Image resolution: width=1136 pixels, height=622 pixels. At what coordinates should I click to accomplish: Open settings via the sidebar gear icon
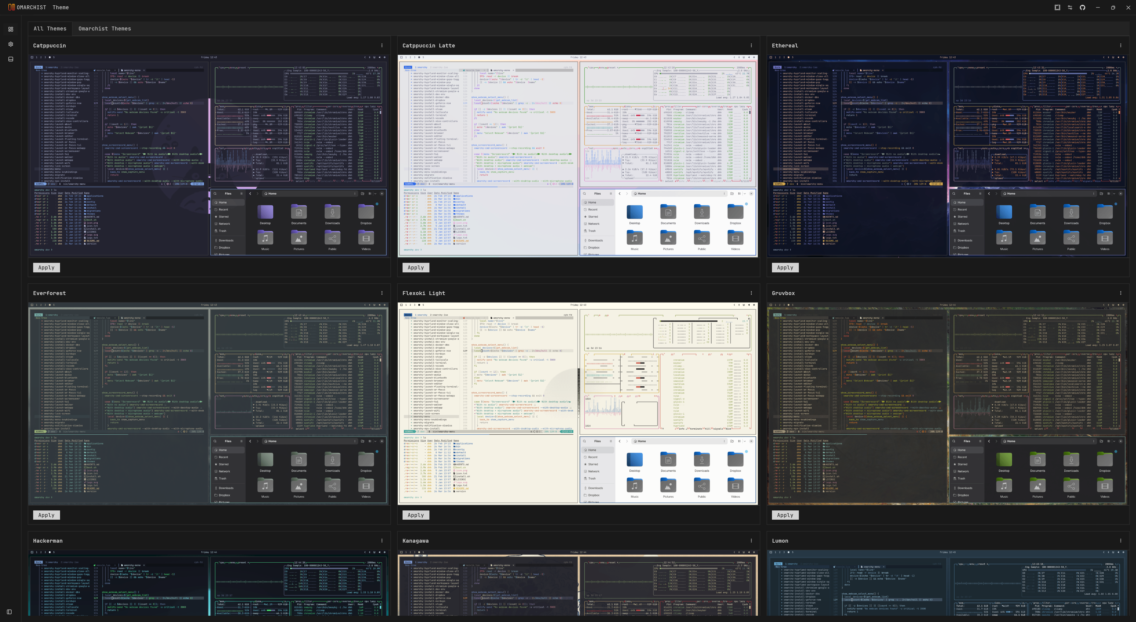(x=10, y=44)
